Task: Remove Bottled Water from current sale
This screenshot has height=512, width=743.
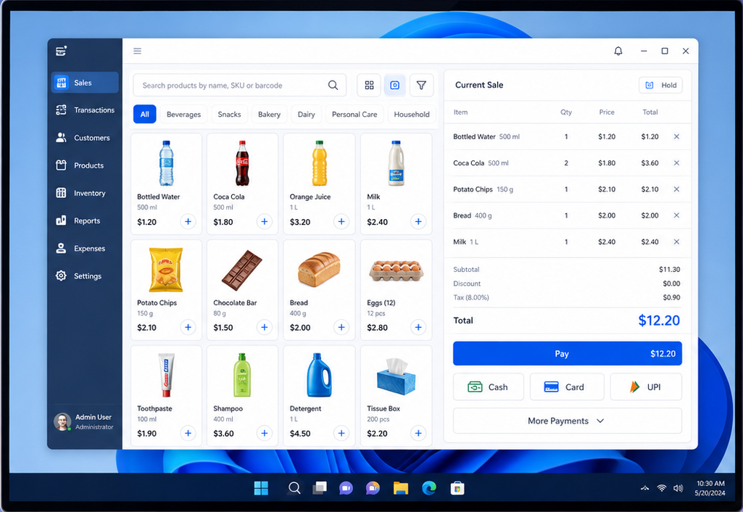Action: point(676,136)
